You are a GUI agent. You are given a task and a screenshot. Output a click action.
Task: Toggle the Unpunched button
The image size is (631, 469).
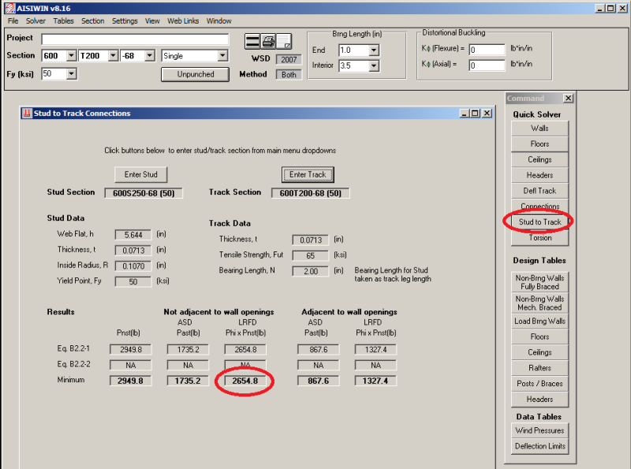click(195, 74)
